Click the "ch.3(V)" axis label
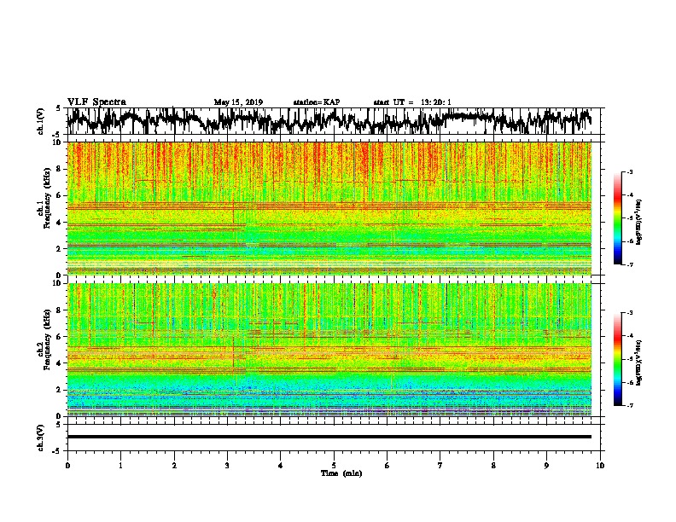The height and width of the screenshot is (522, 676). (40, 438)
